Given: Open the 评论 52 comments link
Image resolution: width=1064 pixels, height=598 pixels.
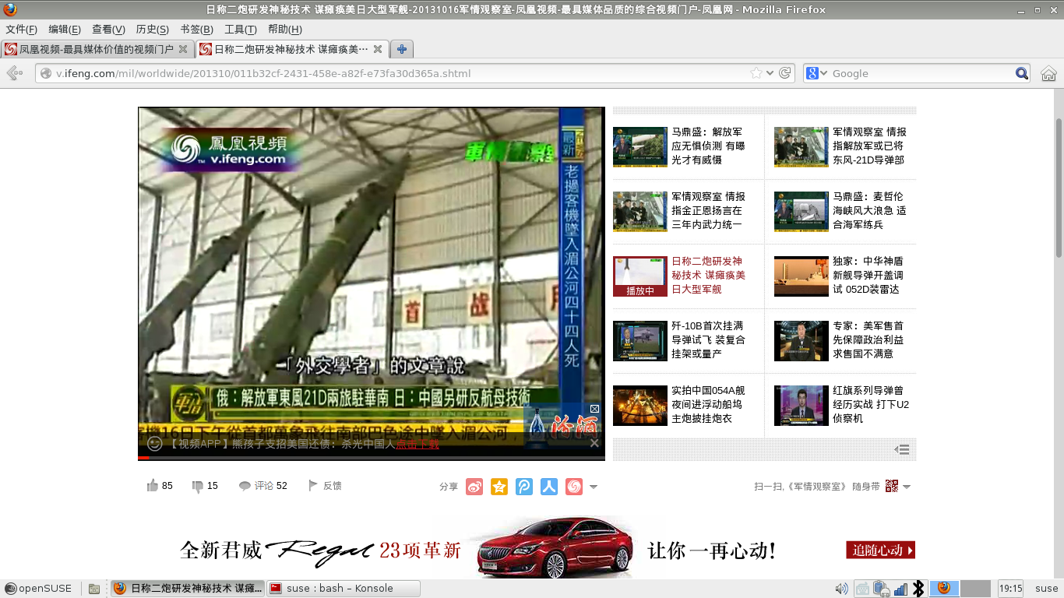Looking at the screenshot, I should pos(263,486).
